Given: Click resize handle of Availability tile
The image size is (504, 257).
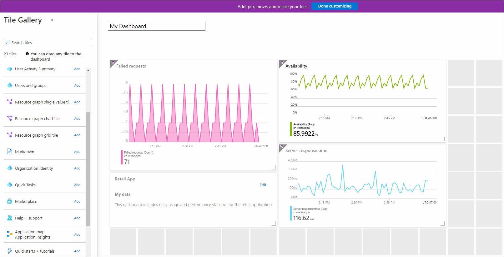Looking at the screenshot, I should click(443, 139).
